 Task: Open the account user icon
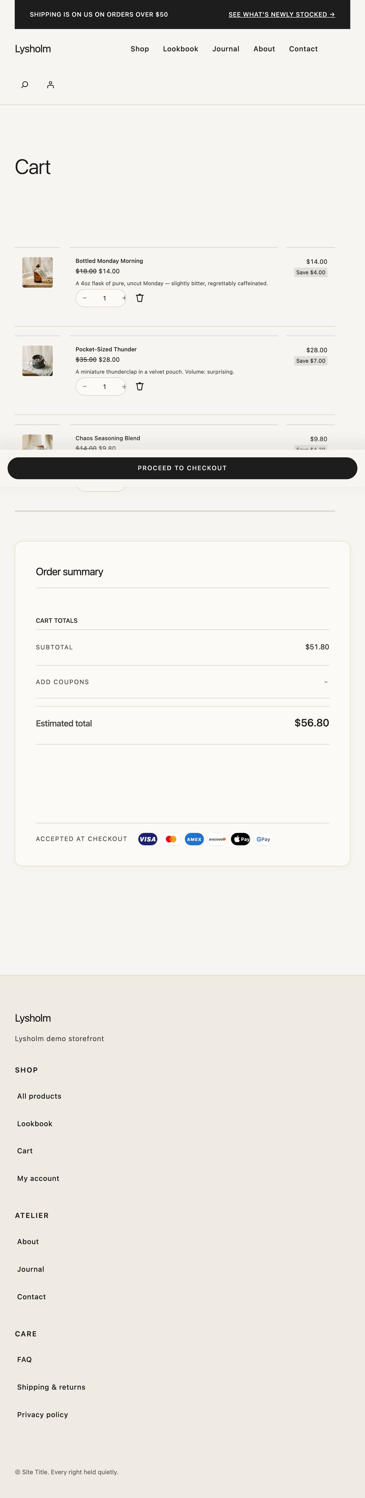(51, 85)
